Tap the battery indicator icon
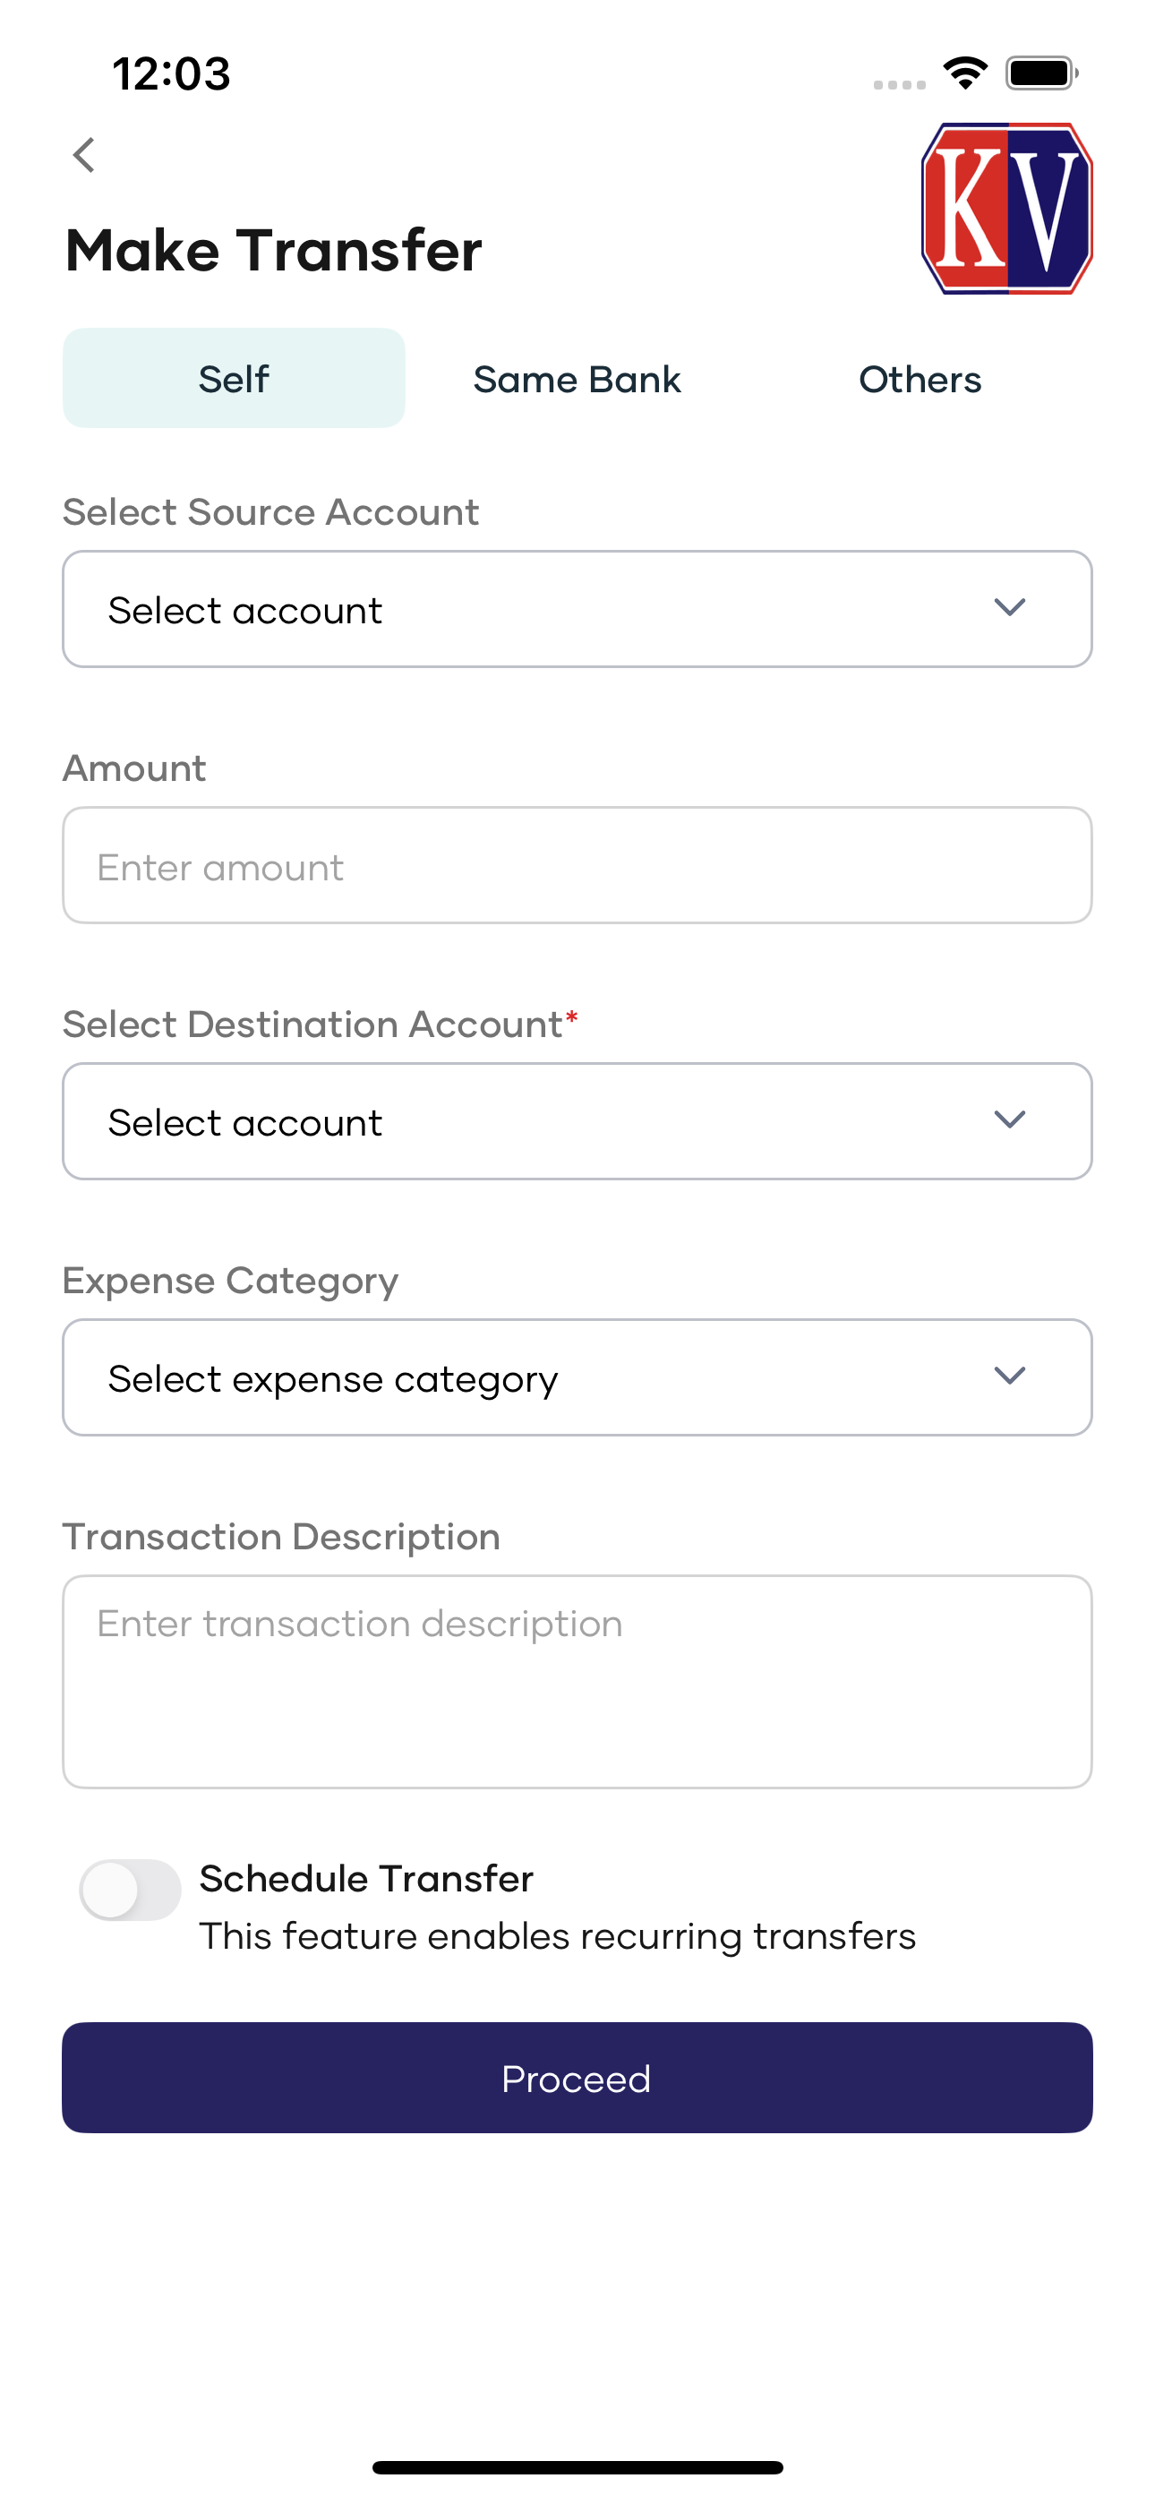This screenshot has width=1155, height=2504. pyautogui.click(x=1042, y=73)
